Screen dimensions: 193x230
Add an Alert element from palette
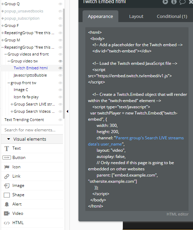point(32,204)
